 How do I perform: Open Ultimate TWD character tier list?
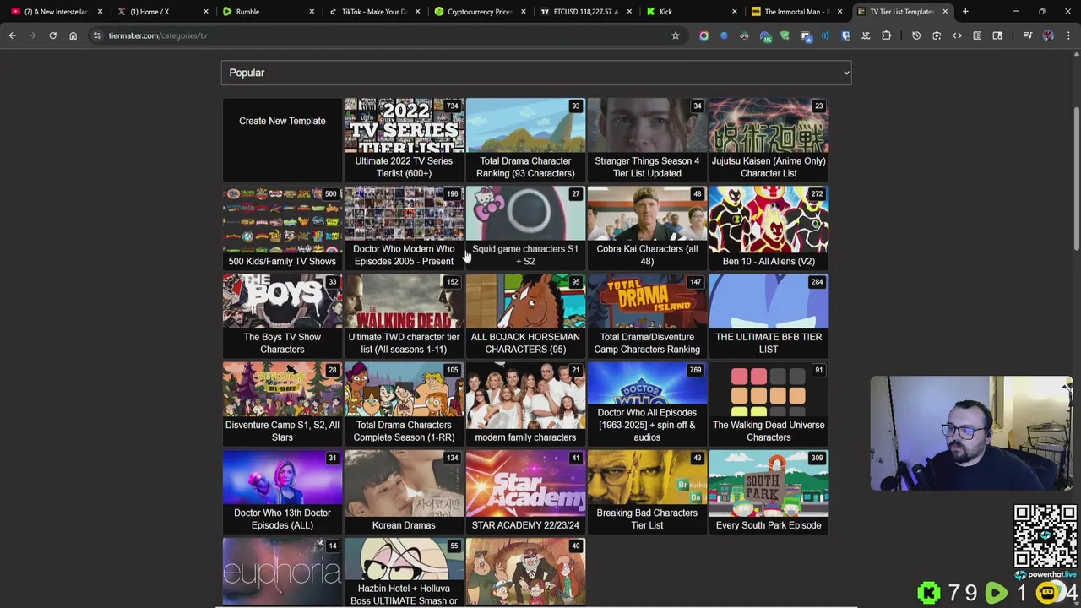click(404, 316)
